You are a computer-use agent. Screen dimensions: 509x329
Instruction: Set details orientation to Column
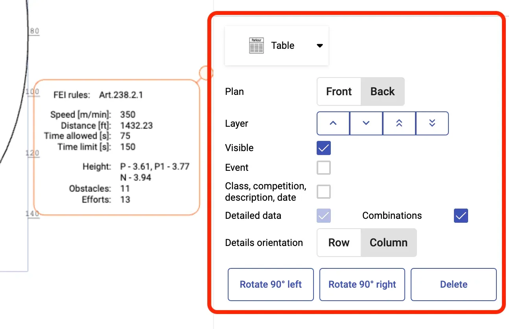(x=388, y=243)
